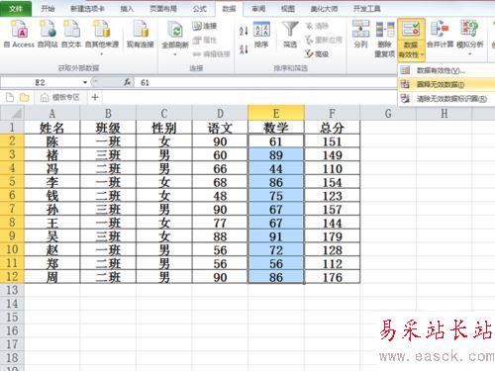Switch to the View (视图) tab
Image resolution: width=495 pixels, height=371 pixels.
pyautogui.click(x=287, y=9)
